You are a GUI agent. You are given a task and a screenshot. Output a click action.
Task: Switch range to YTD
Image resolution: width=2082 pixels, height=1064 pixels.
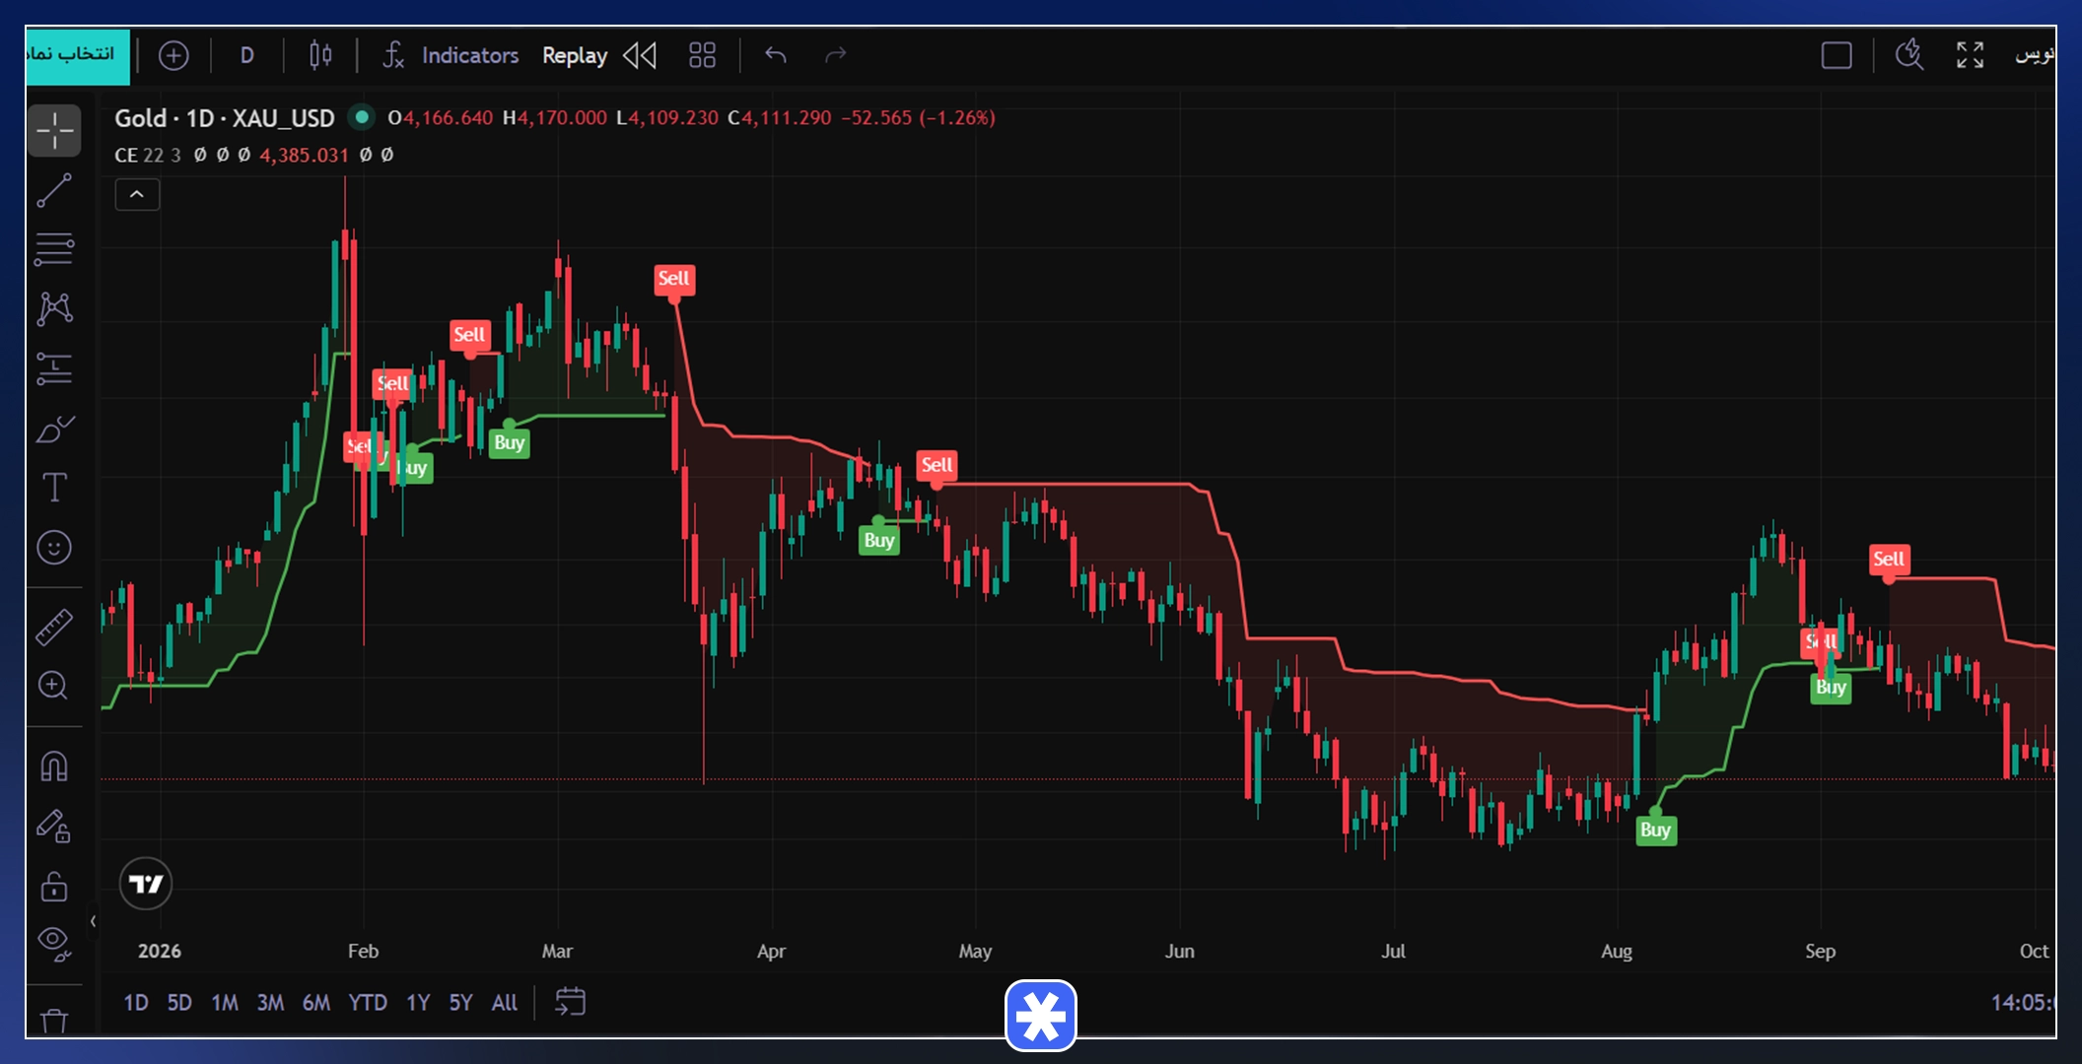[368, 1003]
